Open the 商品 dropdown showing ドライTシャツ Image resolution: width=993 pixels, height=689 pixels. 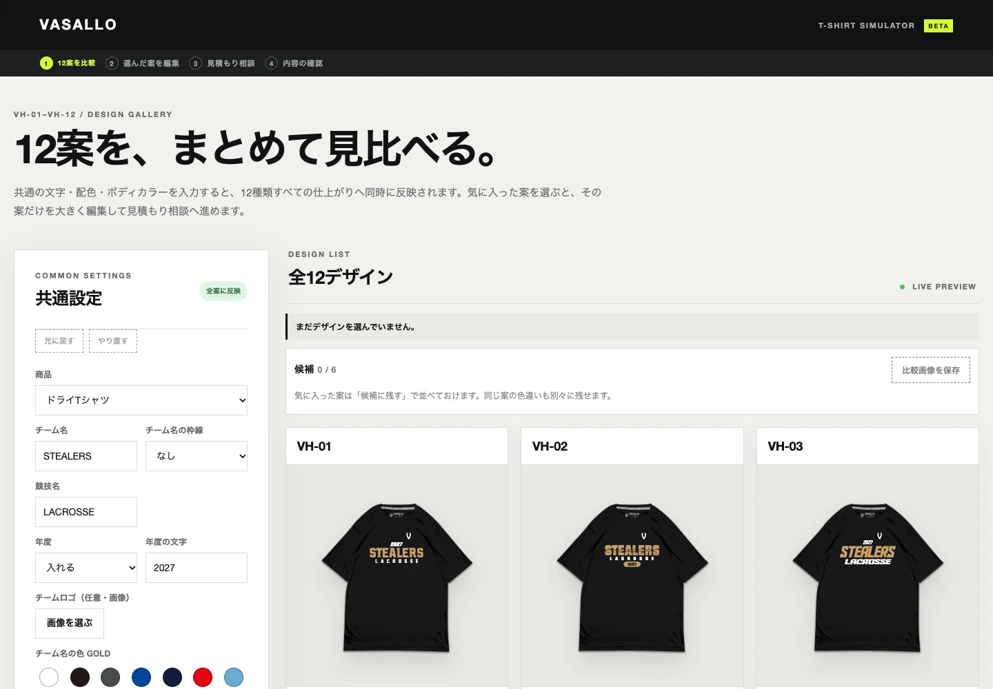click(x=141, y=400)
